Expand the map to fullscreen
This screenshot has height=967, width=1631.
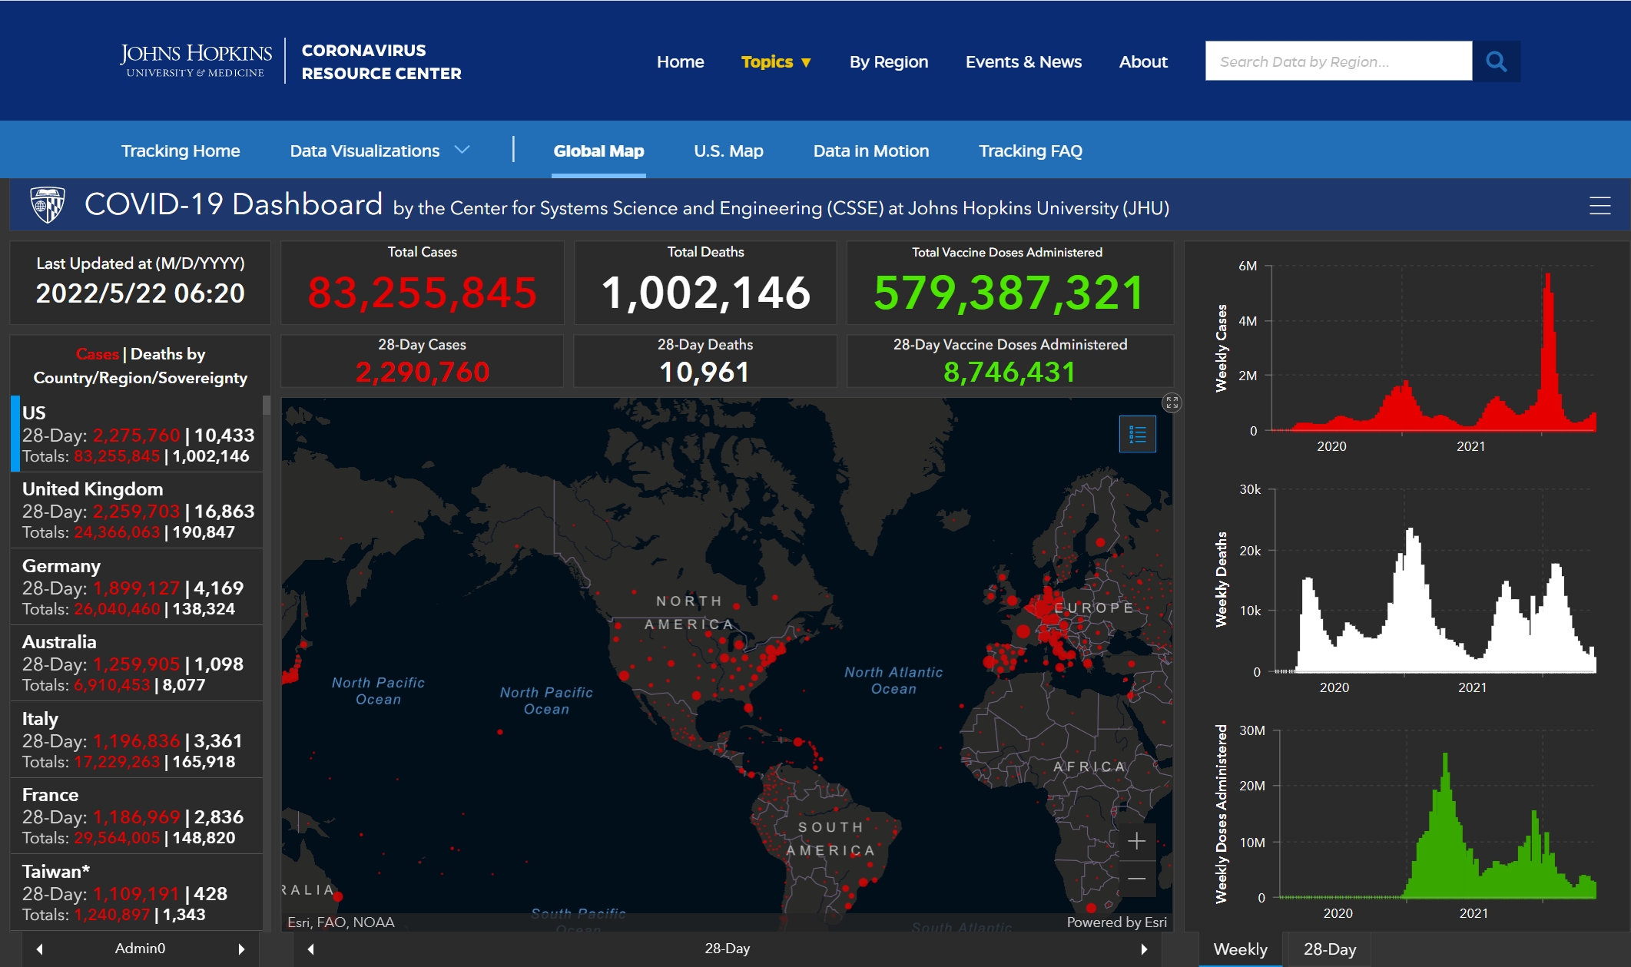(1172, 402)
